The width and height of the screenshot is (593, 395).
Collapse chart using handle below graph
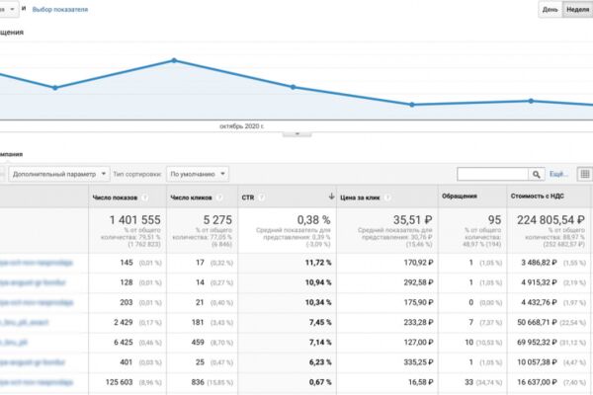[x=296, y=134]
